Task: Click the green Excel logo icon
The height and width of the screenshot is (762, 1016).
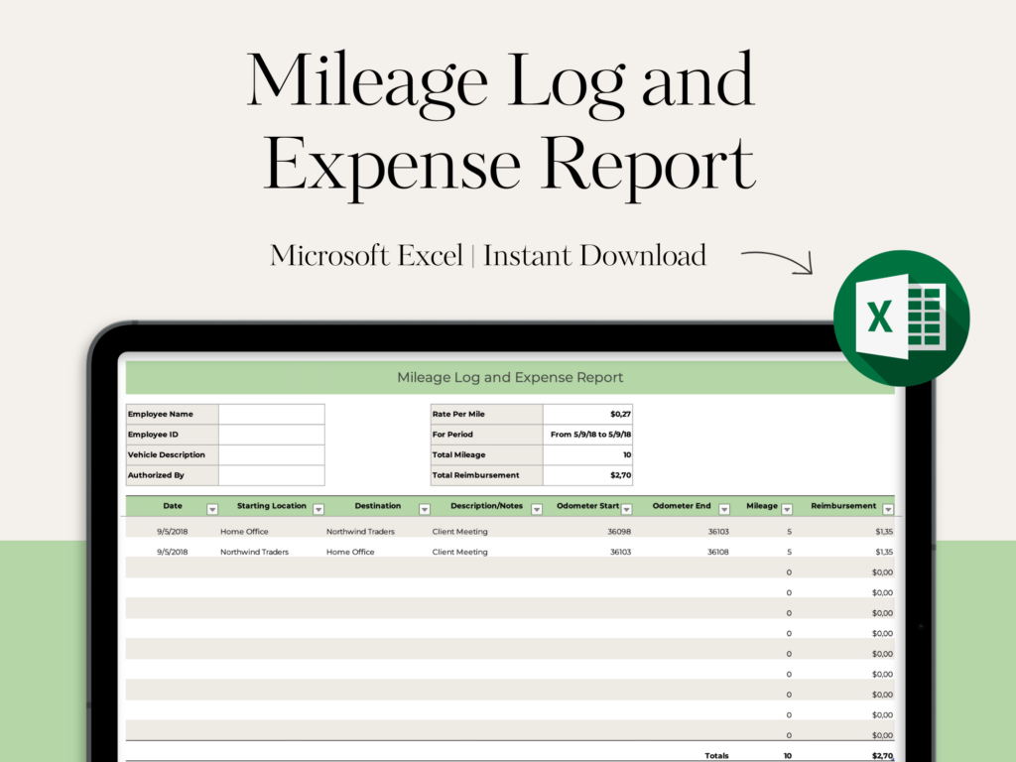Action: [901, 317]
